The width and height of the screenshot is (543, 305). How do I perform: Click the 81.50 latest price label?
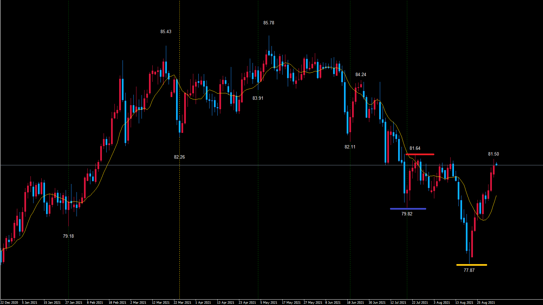click(x=493, y=154)
